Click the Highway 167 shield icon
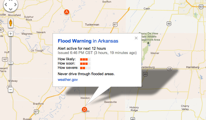Image resolution: width=206 pixels, height=120 pixels. tap(4, 60)
